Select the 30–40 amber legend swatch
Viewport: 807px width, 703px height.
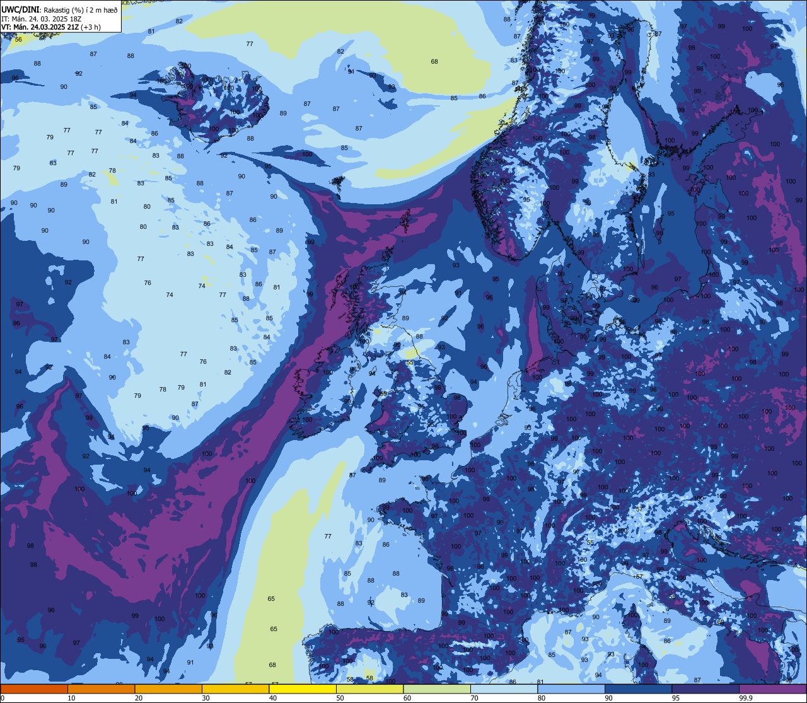[235, 688]
